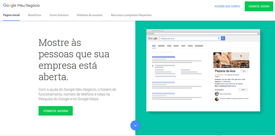Click the Rota button beside Padaria da Ana
Image resolution: width=275 pixels, height=136 pixels.
coord(244,71)
